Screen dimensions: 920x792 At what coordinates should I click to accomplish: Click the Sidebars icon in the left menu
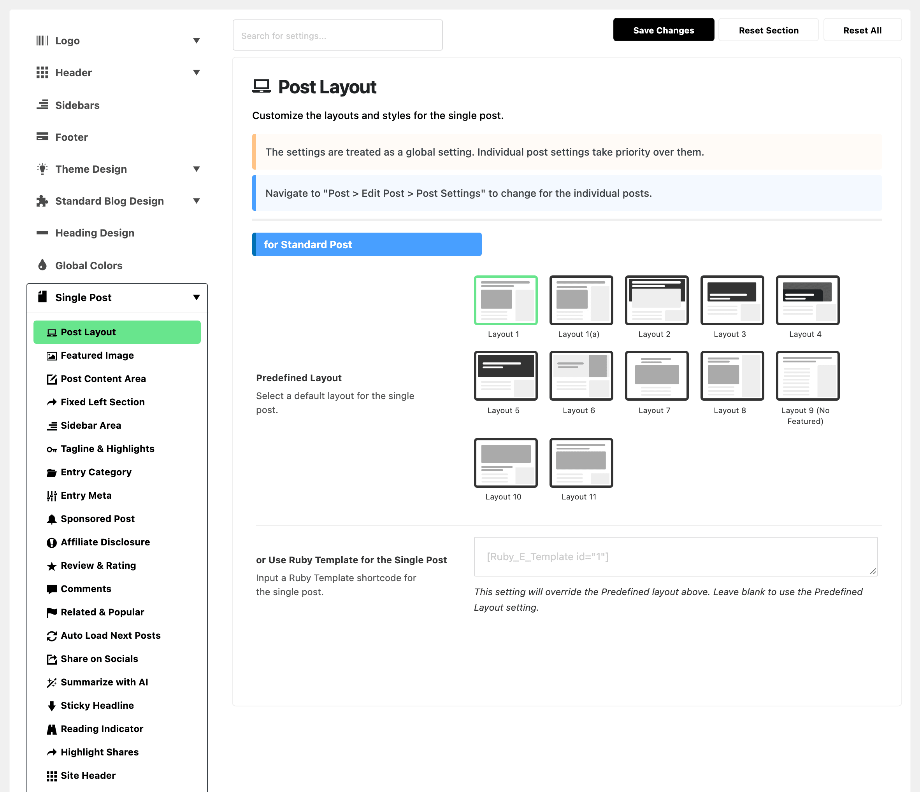pos(42,105)
